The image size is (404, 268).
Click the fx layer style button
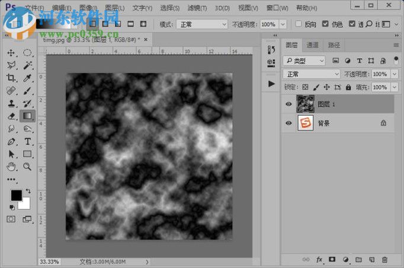pyautogui.click(x=319, y=260)
